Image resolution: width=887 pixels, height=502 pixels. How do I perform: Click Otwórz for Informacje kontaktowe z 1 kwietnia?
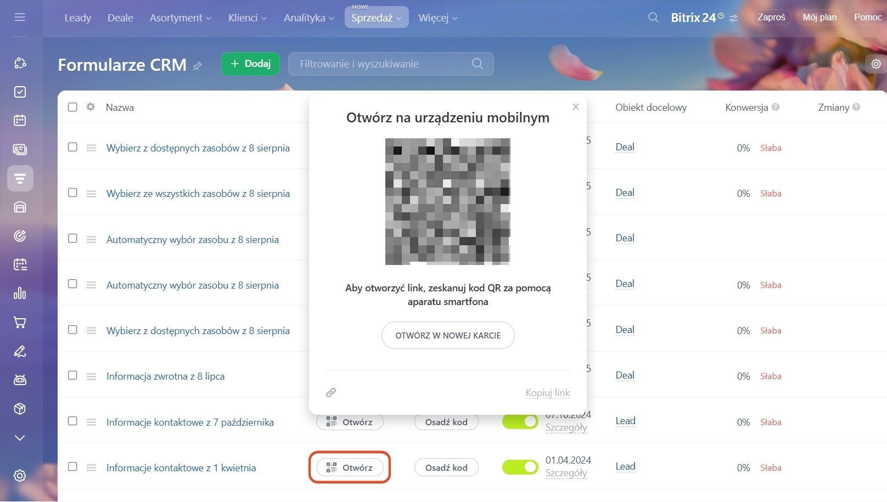coord(350,467)
